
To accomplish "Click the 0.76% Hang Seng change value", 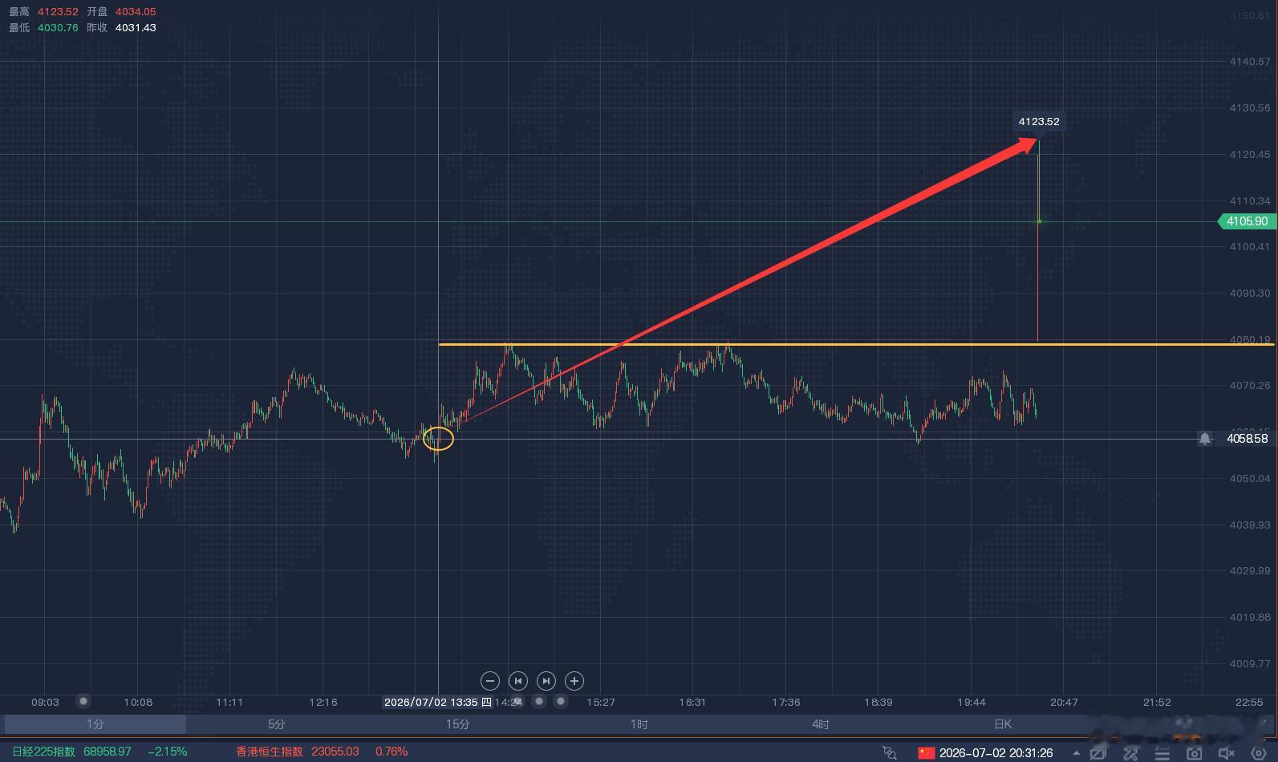I will pos(392,752).
